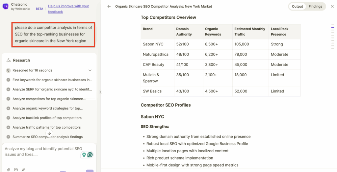
Task: Click the Research section icon
Action: [8, 60]
